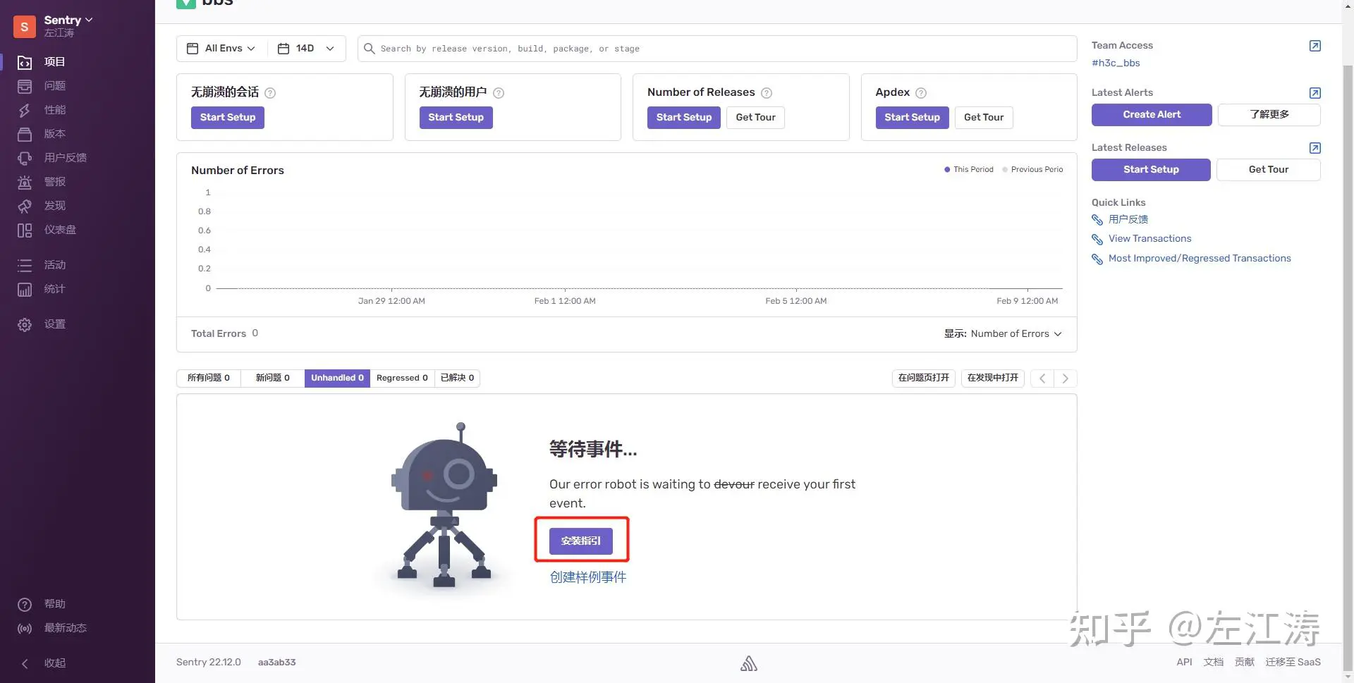
Task: Expand the All Envs dropdown
Action: [x=221, y=49]
